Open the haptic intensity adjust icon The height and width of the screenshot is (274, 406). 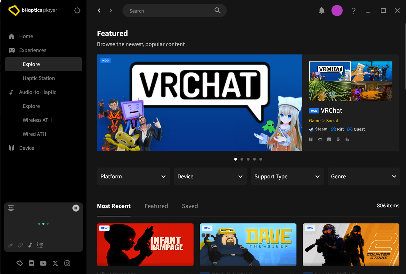click(x=40, y=245)
